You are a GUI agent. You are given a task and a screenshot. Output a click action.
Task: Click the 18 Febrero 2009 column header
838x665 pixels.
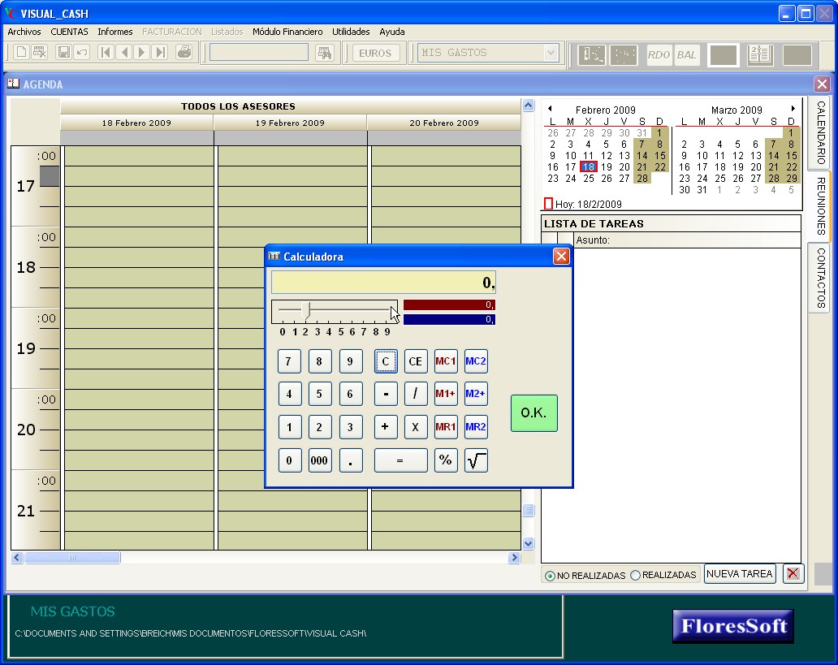coord(136,123)
